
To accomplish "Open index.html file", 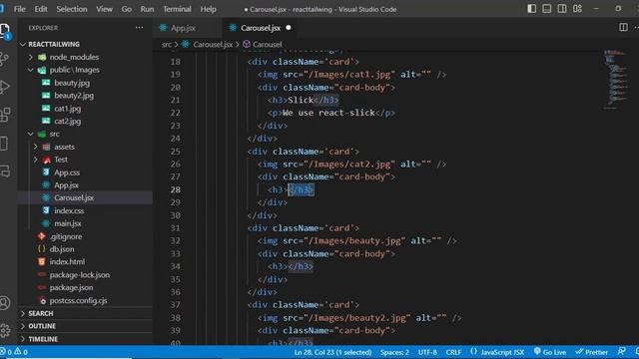I will point(67,261).
